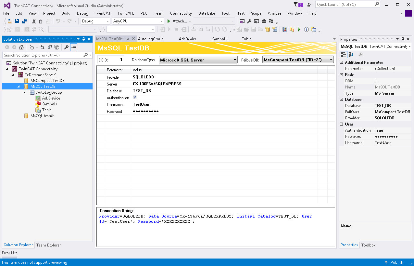Open the TwinCAT menu
The height and width of the screenshot is (266, 414).
(103, 13)
